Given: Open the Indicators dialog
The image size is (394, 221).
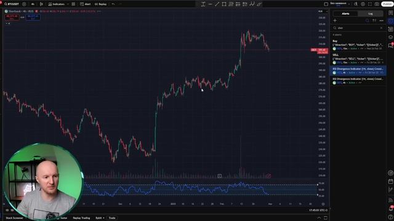Looking at the screenshot, I should coord(56,4).
